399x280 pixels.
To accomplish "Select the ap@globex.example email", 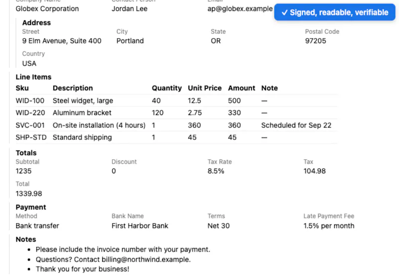I will pyautogui.click(x=240, y=8).
